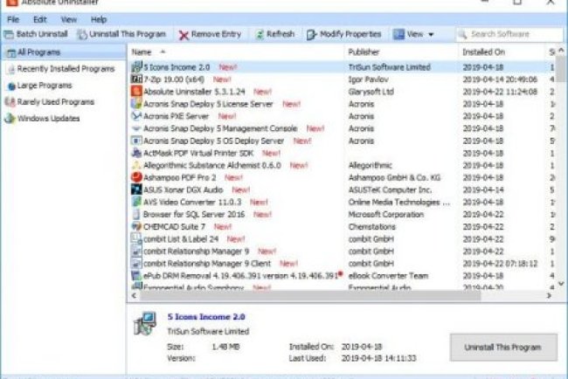Click Acronis Snap Deploy 5 License Server icon

click(136, 104)
